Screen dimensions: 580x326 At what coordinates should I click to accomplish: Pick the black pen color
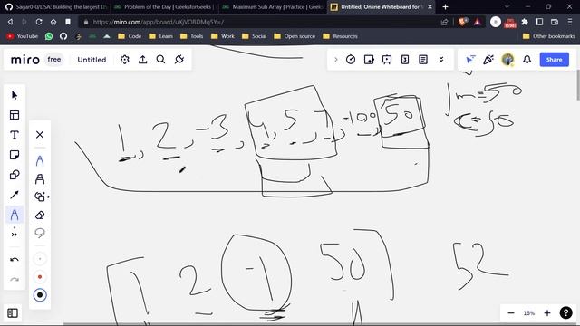[40, 295]
